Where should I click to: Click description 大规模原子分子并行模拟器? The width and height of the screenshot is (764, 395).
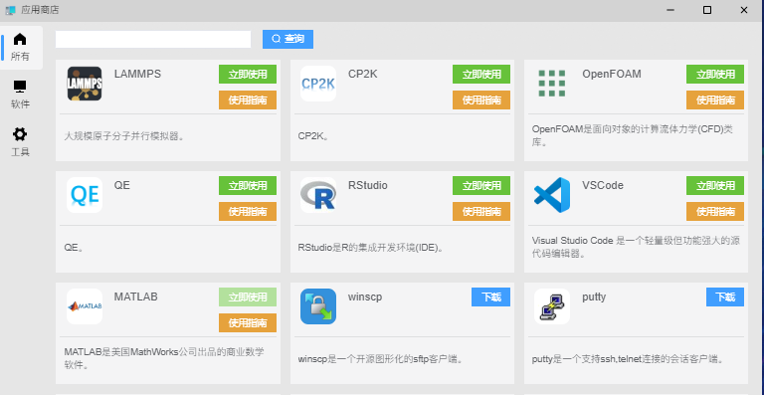point(125,136)
